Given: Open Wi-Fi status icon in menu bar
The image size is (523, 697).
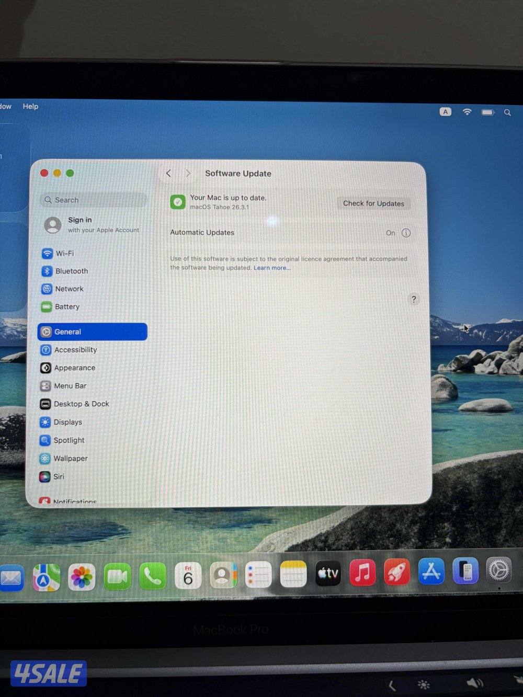Looking at the screenshot, I should click(467, 112).
